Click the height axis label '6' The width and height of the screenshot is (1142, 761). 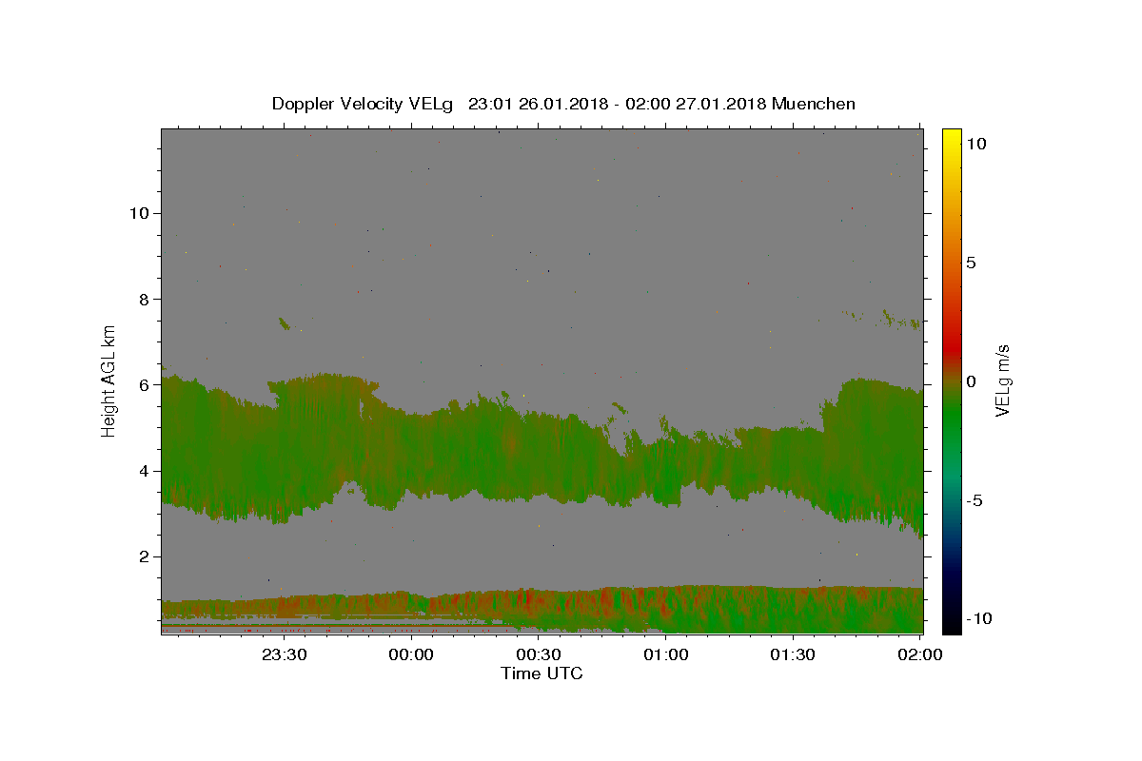[142, 384]
